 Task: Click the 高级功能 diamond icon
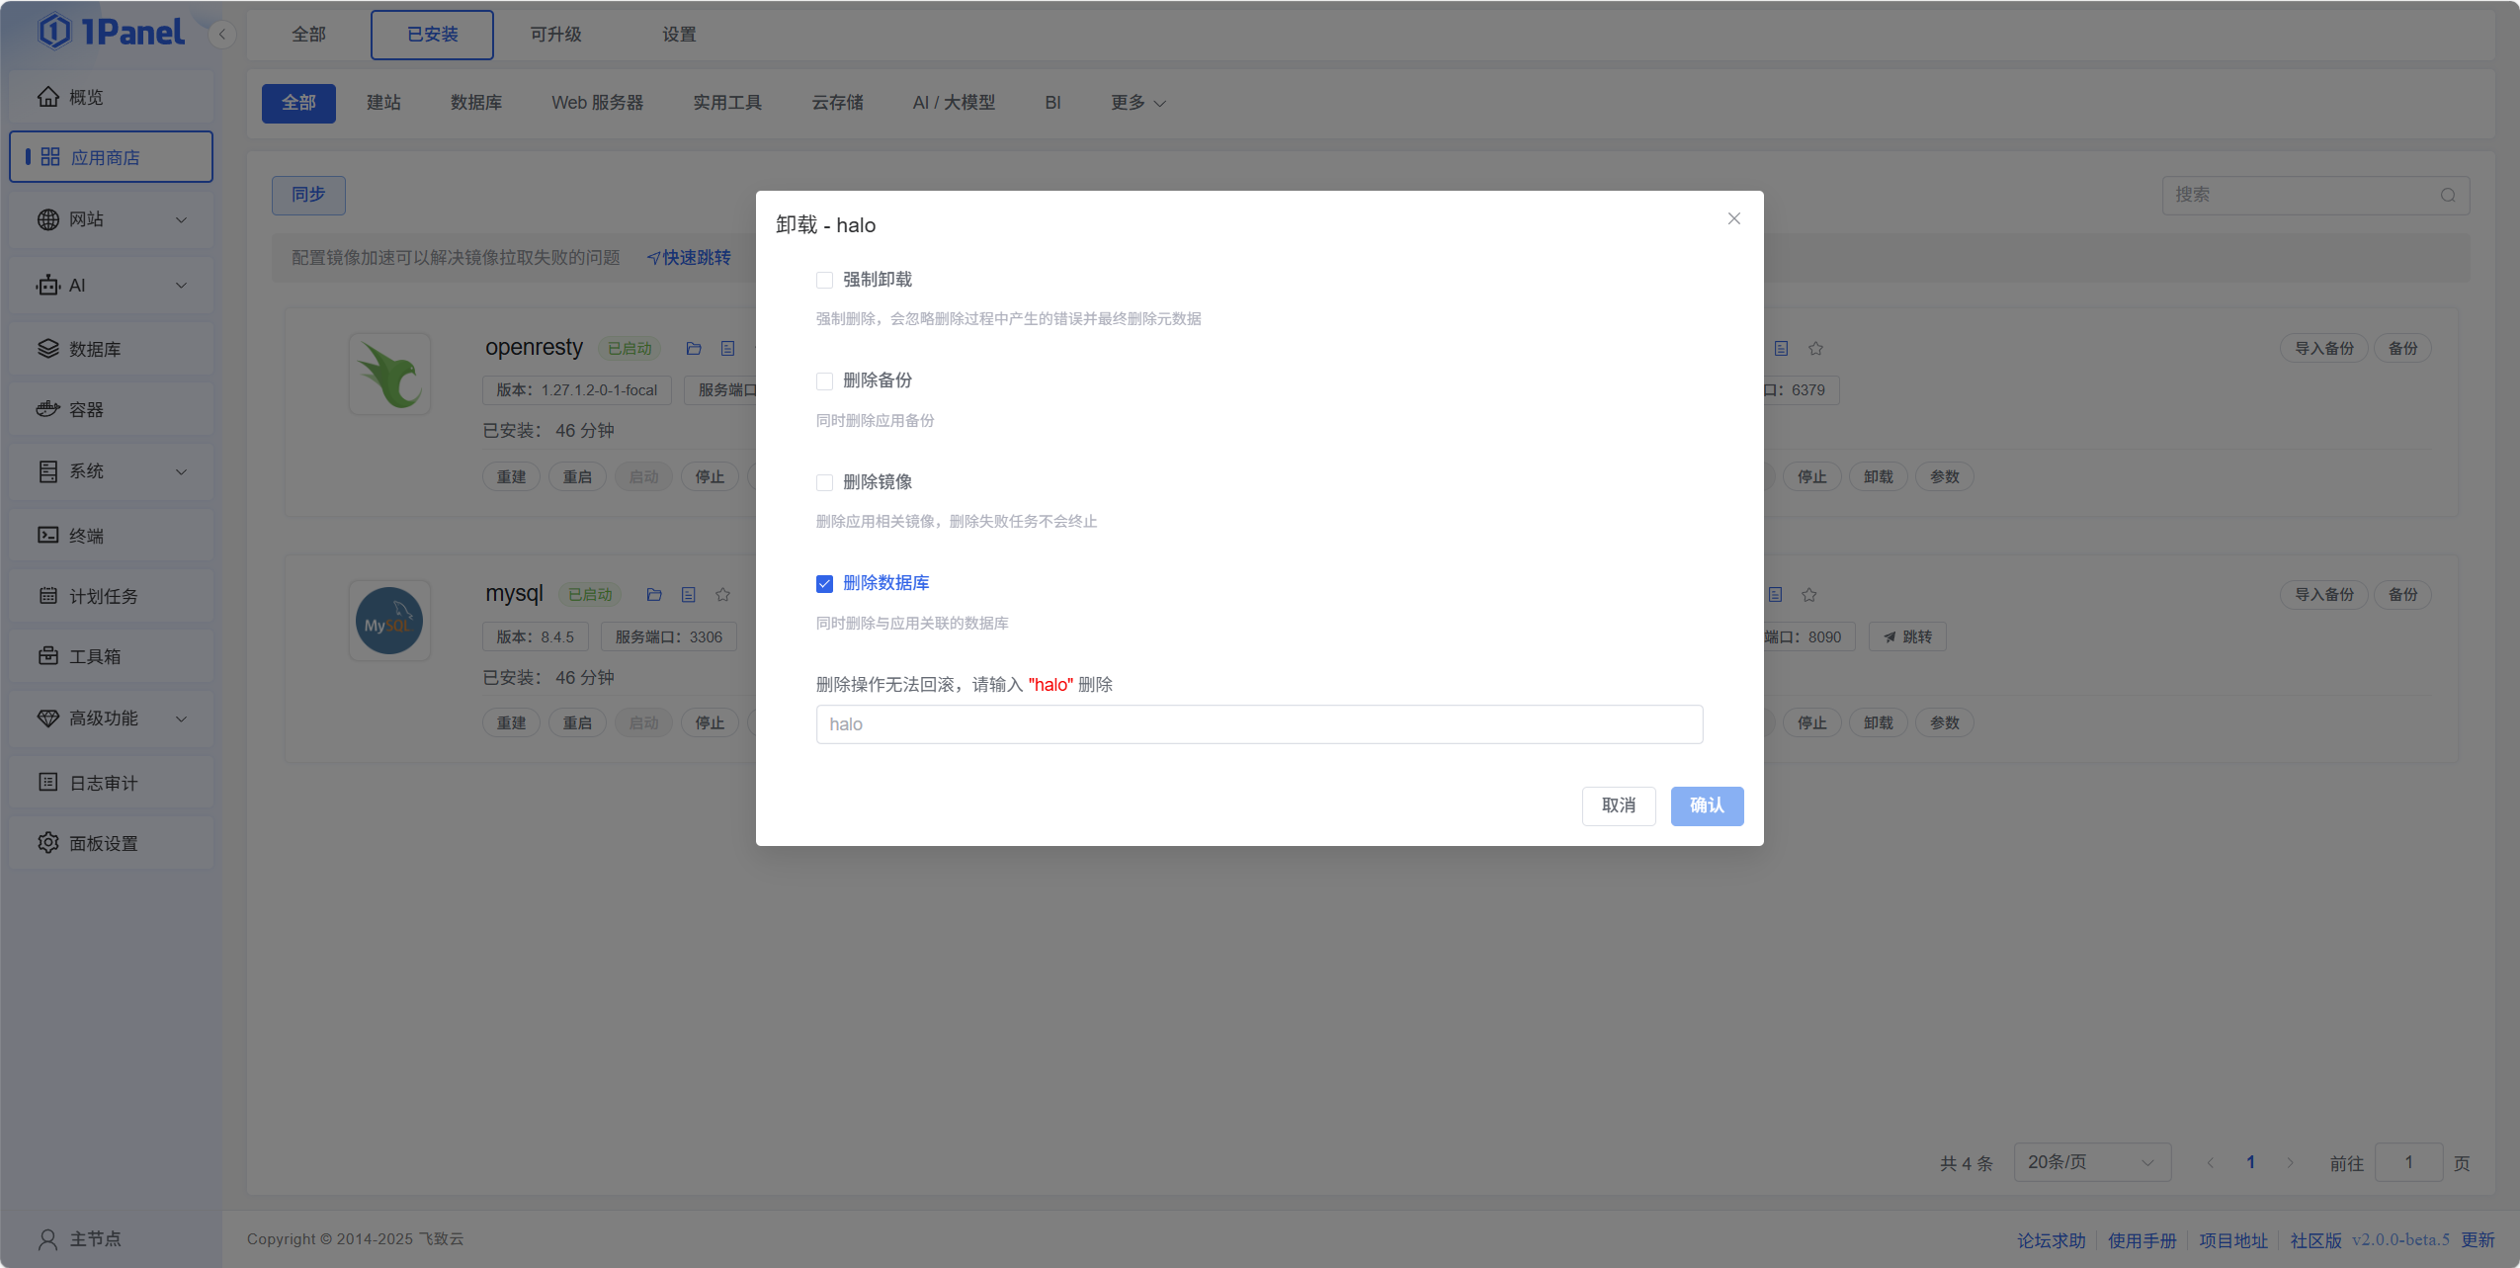(48, 719)
